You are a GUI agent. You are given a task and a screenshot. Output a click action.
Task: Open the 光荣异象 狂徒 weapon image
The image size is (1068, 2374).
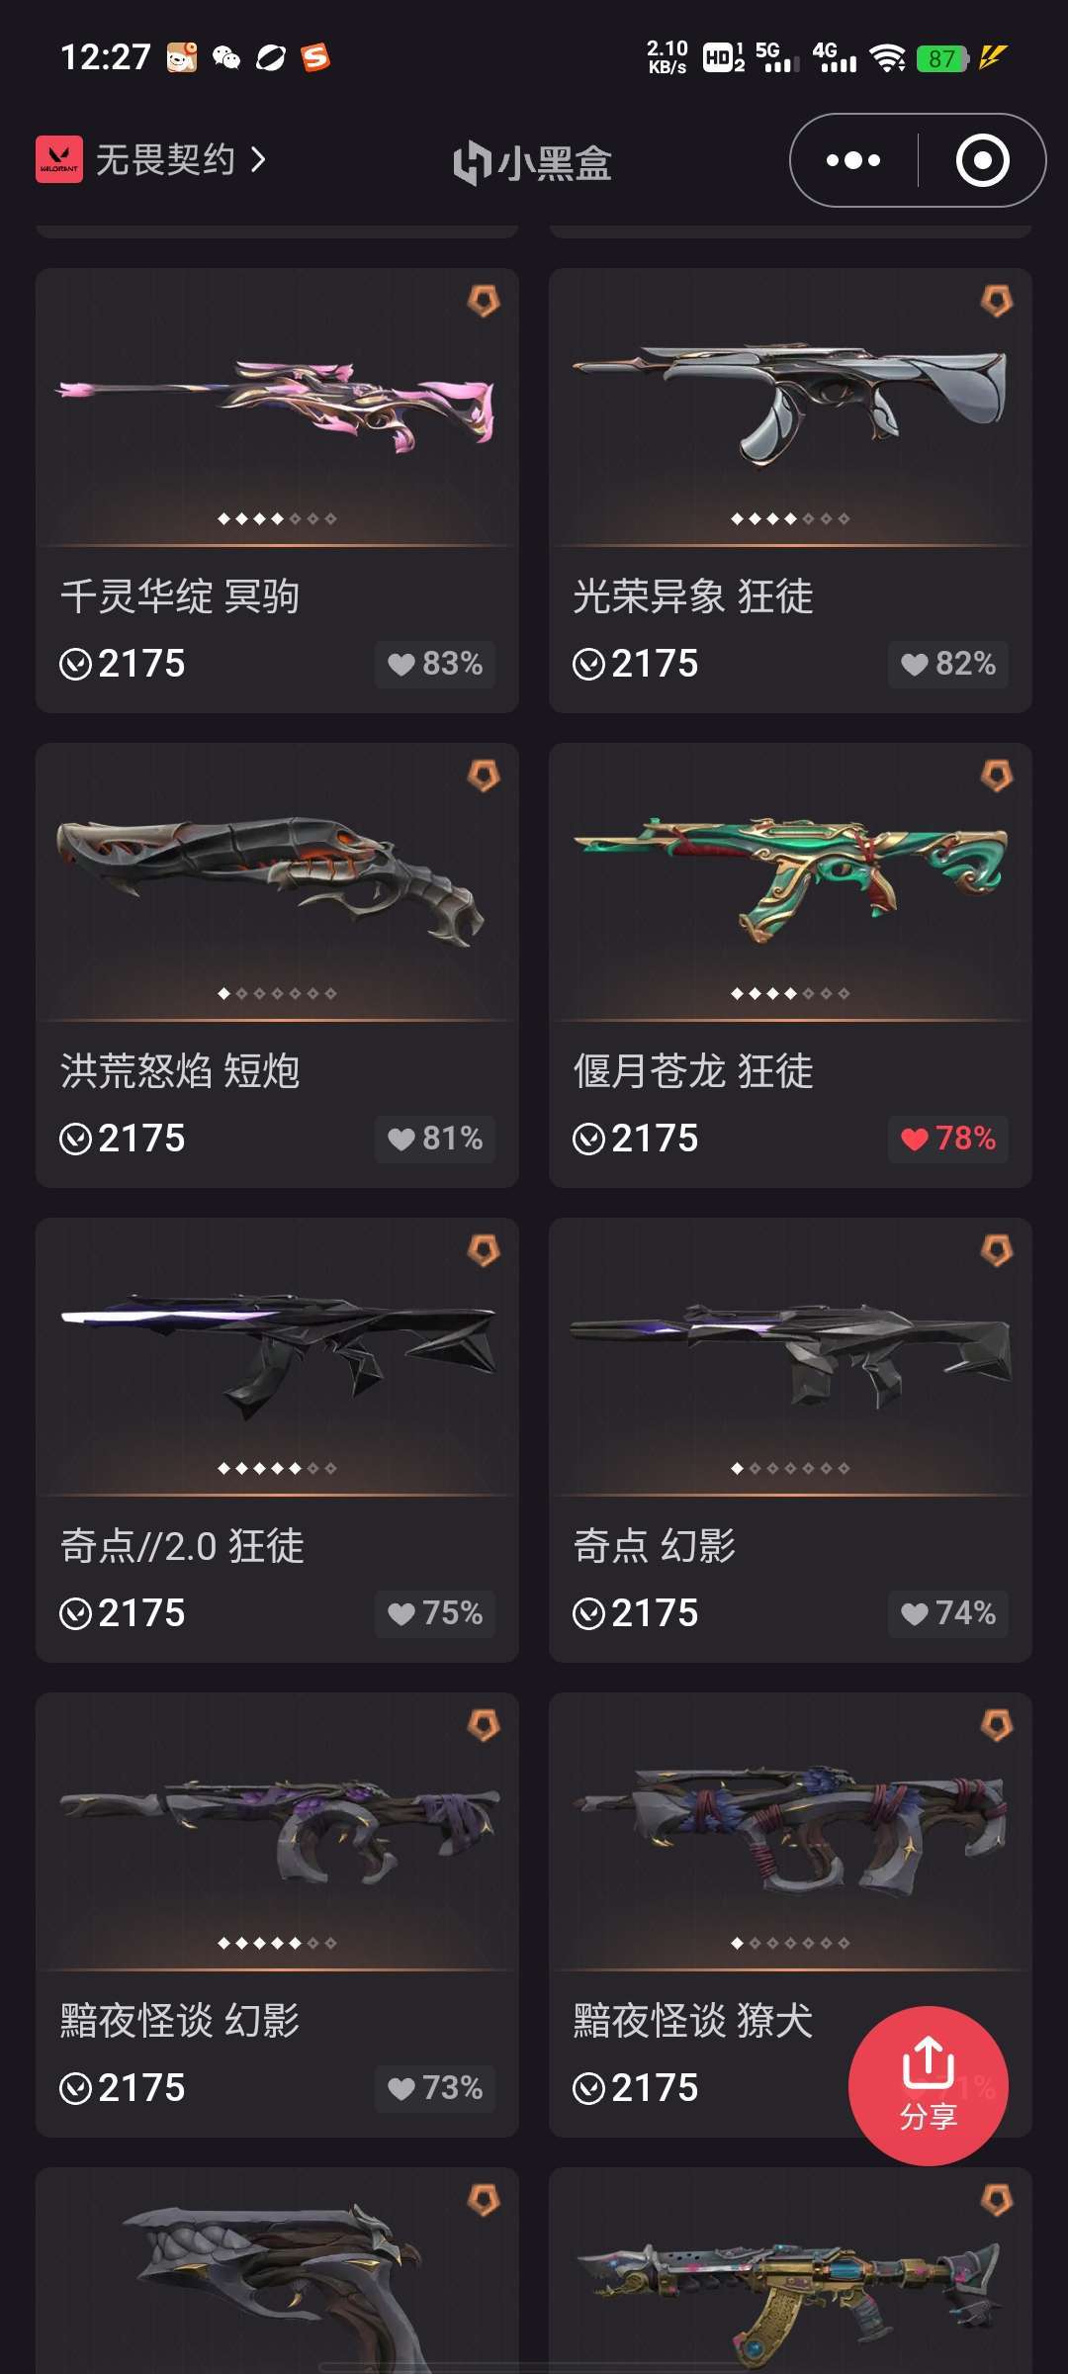coord(790,404)
